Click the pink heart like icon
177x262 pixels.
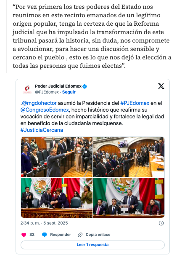(24, 235)
